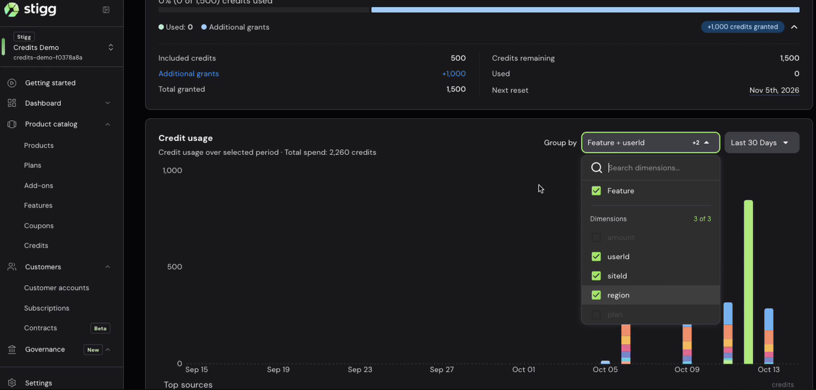The width and height of the screenshot is (816, 390).
Task: Uncheck the userId dimension
Action: (596, 256)
